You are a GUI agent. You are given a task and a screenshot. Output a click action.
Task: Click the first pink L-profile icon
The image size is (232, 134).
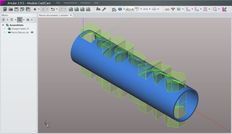click(x=188, y=9)
